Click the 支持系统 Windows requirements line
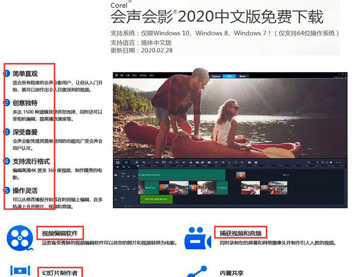The width and height of the screenshot is (357, 277). click(x=225, y=33)
